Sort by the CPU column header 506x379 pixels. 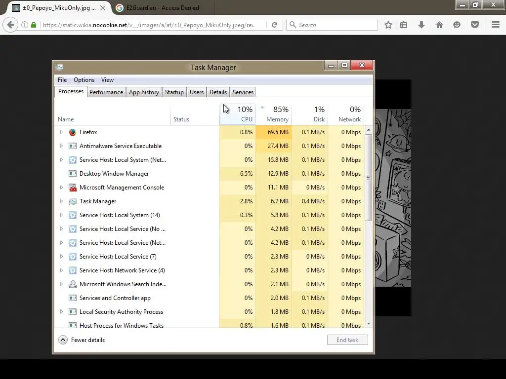(238, 114)
